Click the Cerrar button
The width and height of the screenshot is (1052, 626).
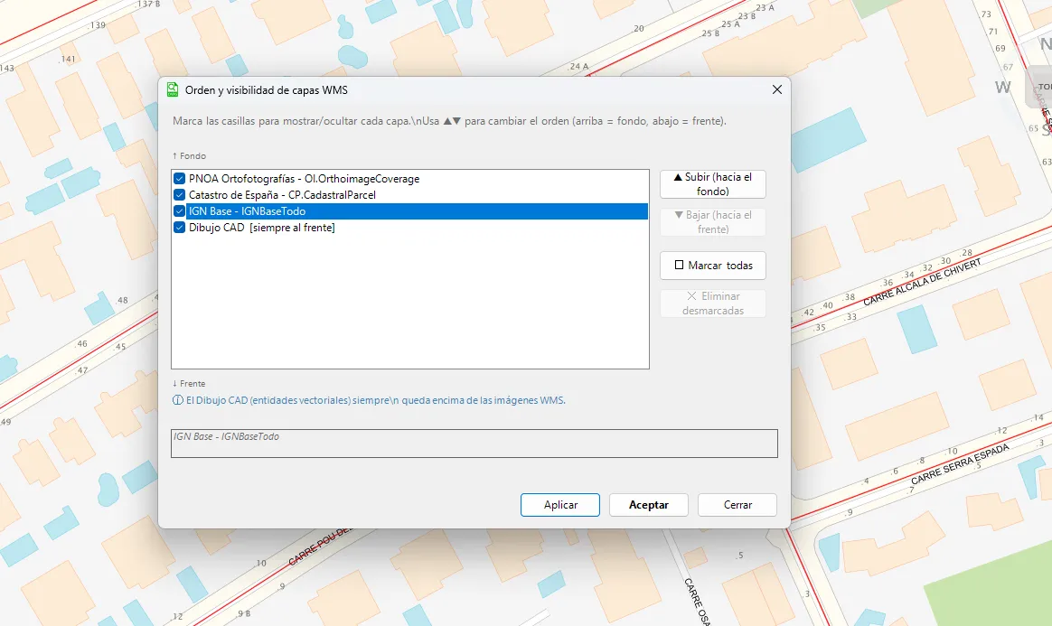(x=737, y=505)
